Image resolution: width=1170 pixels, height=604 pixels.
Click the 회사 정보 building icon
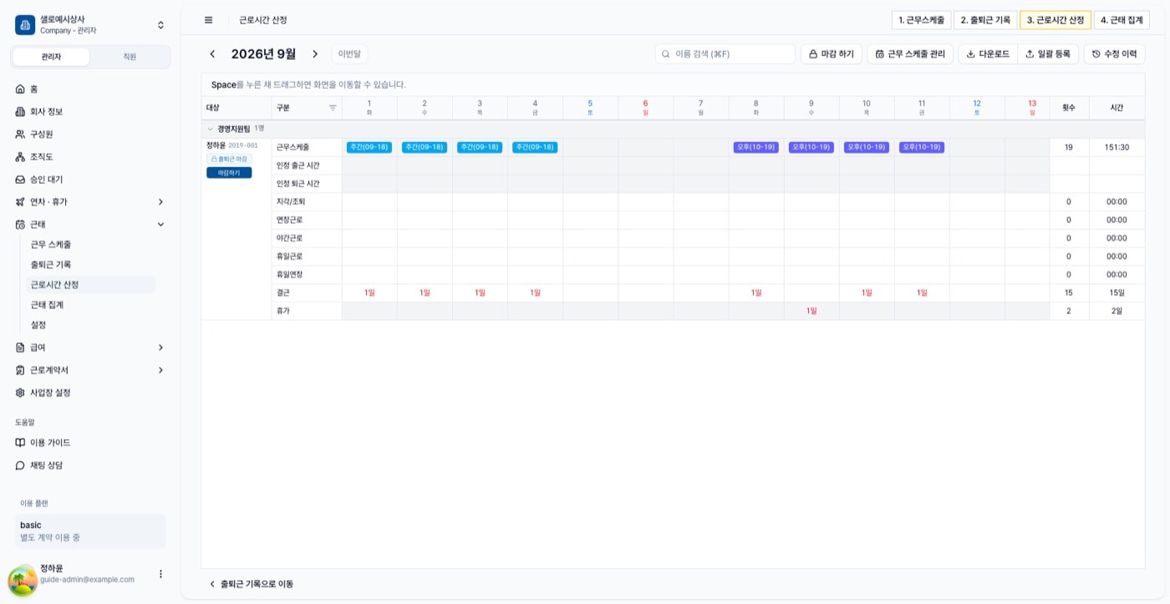21,111
